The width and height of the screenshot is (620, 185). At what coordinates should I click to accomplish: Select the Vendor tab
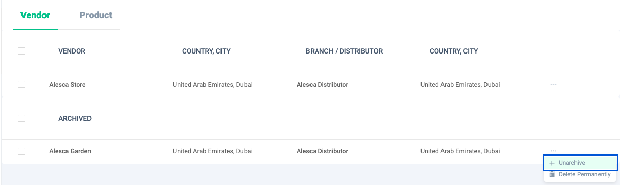click(x=35, y=15)
